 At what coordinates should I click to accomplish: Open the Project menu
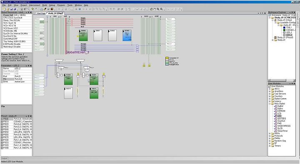[x=24, y=5]
